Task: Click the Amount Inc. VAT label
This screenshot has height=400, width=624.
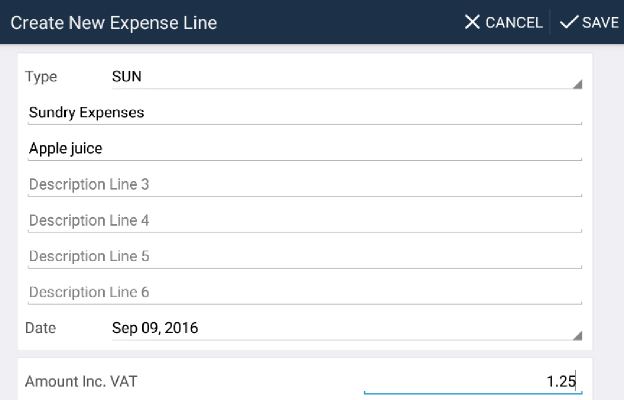Action: 81,382
